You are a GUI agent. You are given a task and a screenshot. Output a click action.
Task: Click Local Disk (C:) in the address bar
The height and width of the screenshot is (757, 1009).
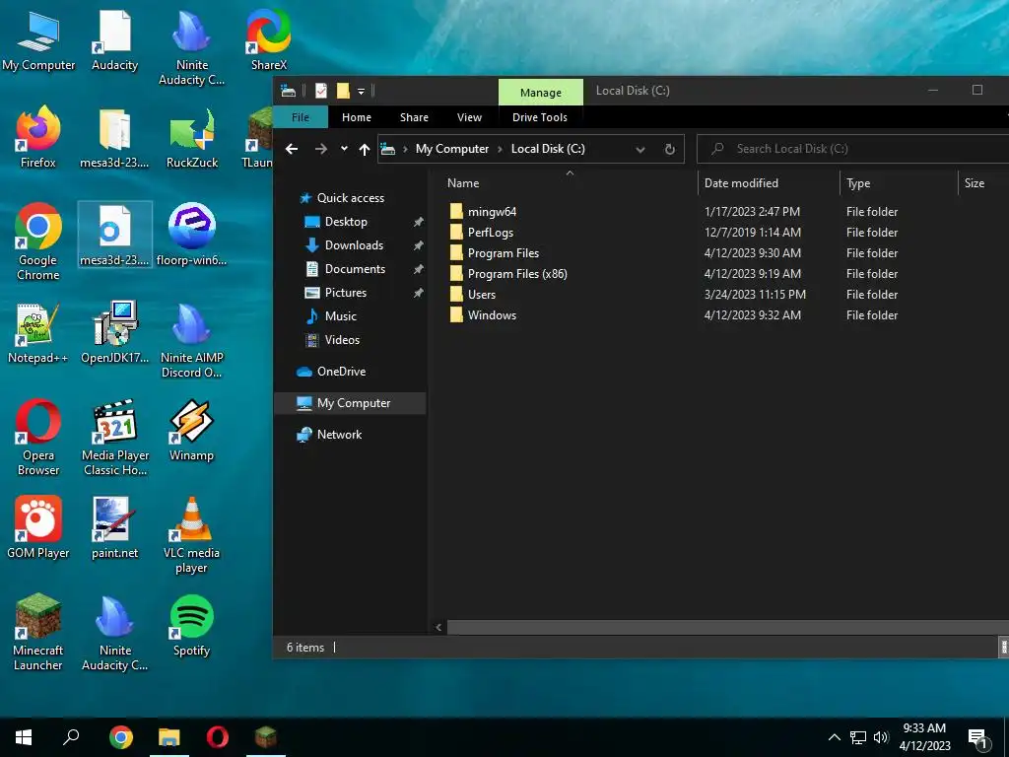click(548, 149)
